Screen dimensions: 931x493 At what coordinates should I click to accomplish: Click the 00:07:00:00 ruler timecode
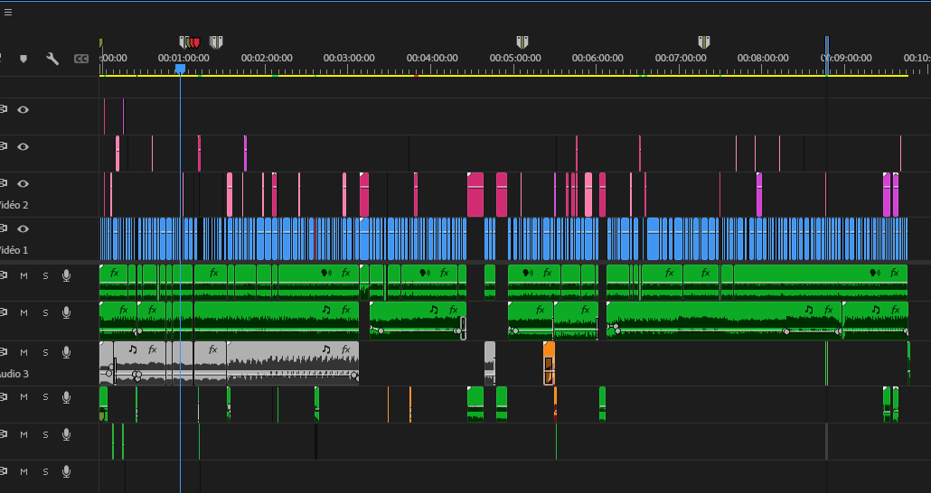[681, 58]
